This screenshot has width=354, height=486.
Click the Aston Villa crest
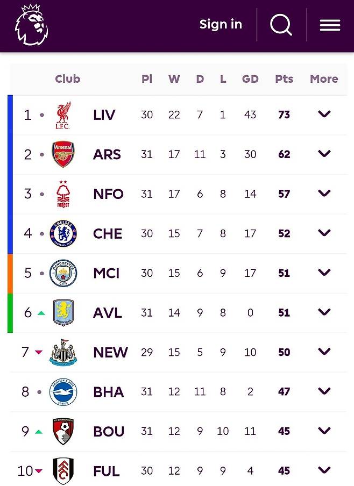(63, 313)
